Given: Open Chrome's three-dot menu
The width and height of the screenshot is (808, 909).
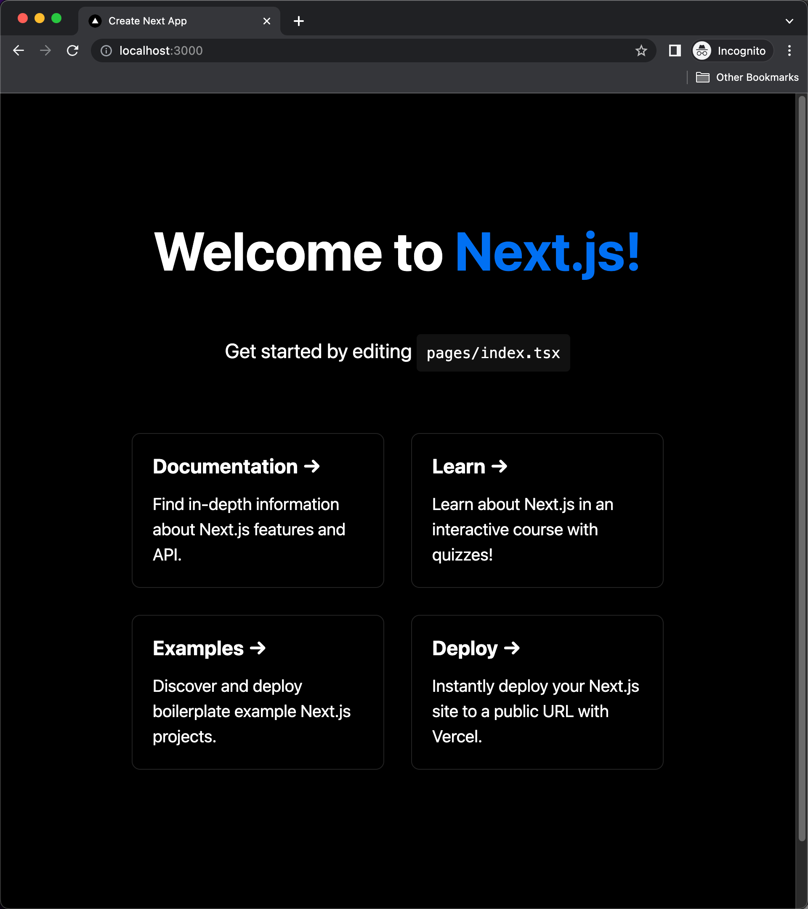Looking at the screenshot, I should [x=789, y=50].
